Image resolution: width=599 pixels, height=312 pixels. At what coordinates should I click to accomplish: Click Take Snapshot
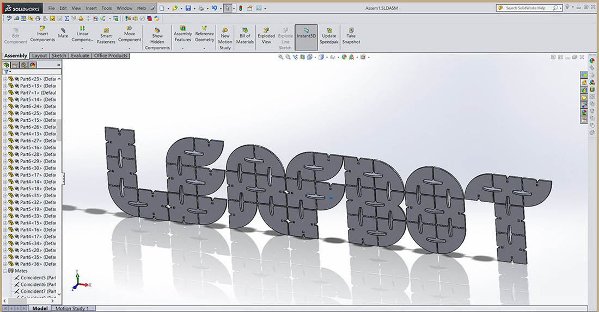pos(351,36)
